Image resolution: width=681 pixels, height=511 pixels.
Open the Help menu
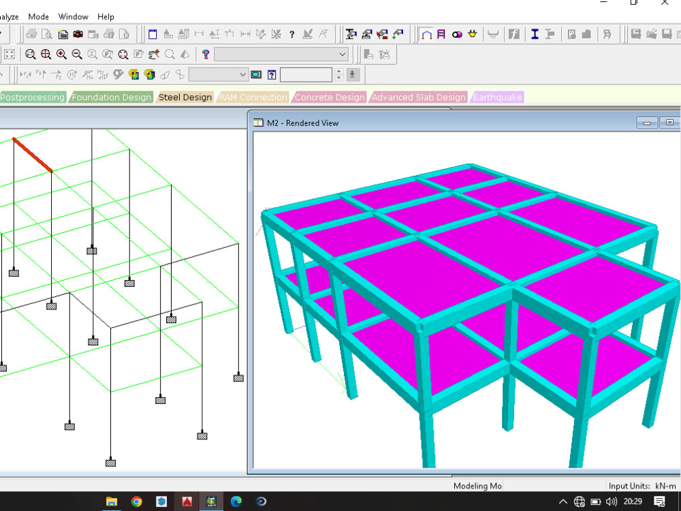106,16
